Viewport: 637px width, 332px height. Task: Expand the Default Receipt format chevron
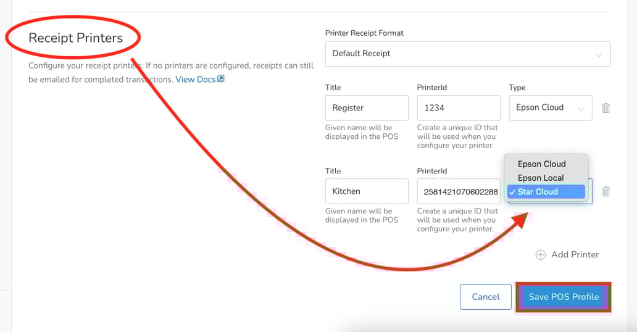click(599, 54)
